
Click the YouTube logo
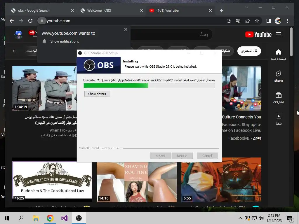258,34
